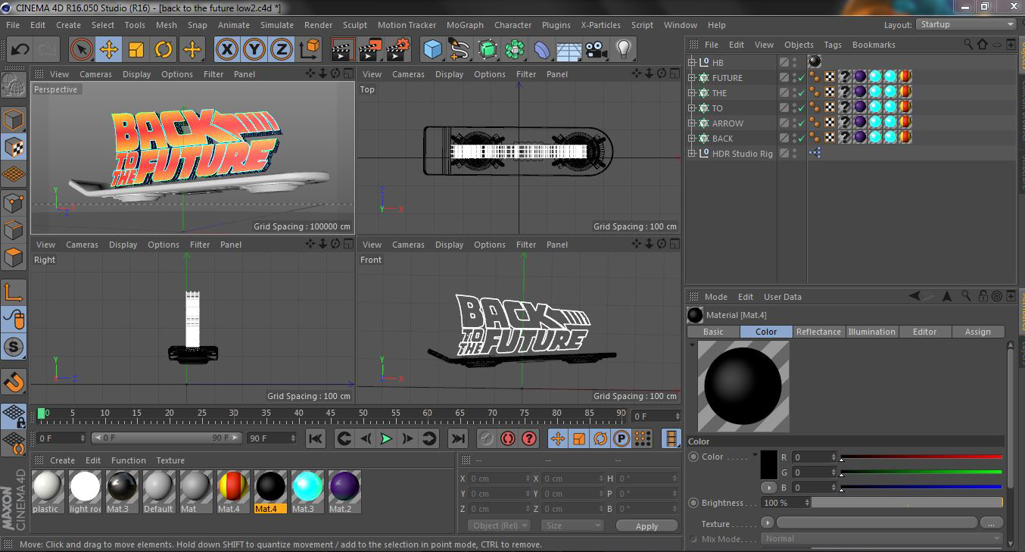Image resolution: width=1025 pixels, height=552 pixels.
Task: Switch to Polygons mode
Action: tap(14, 257)
